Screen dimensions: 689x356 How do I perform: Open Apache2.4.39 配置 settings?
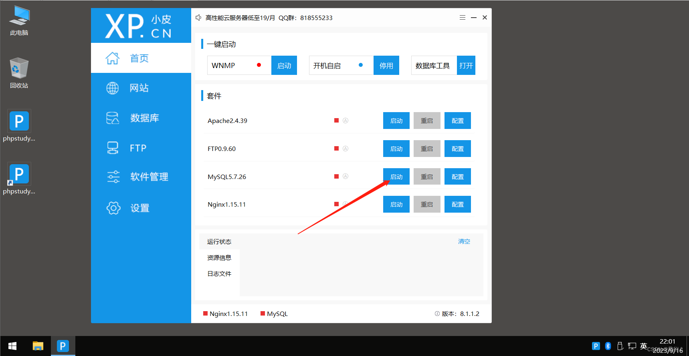pyautogui.click(x=458, y=121)
